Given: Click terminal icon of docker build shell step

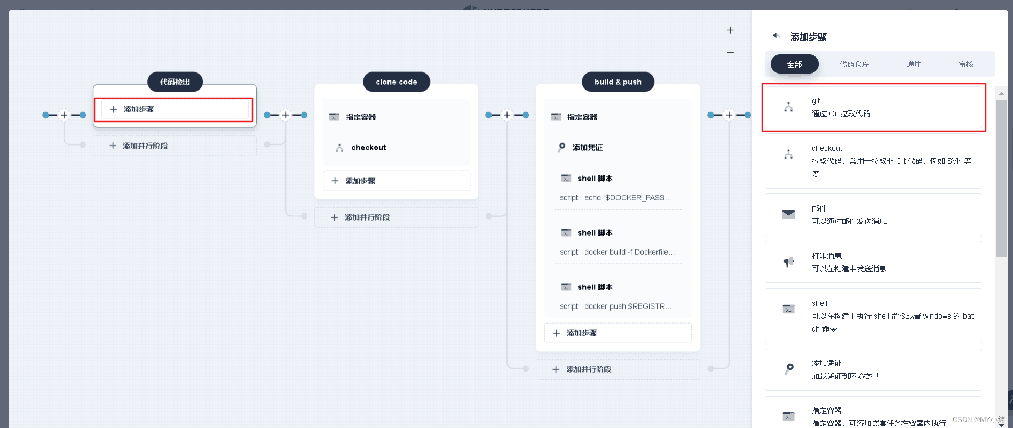Looking at the screenshot, I should (x=566, y=232).
